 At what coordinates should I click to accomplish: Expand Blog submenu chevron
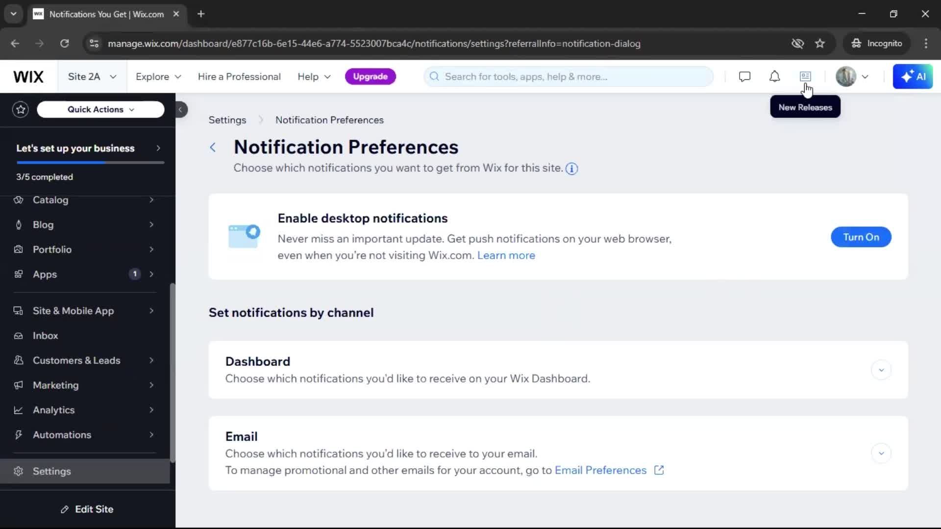click(151, 225)
